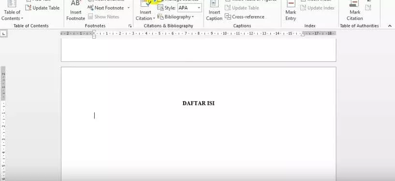The height and width of the screenshot is (181, 395).
Task: Click the right indent marker on ruler
Action: pos(303,34)
